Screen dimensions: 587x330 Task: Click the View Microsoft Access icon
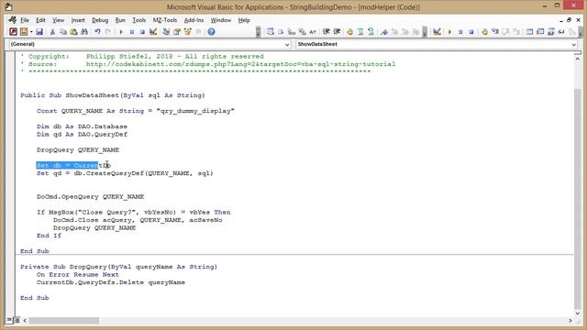(x=13, y=32)
